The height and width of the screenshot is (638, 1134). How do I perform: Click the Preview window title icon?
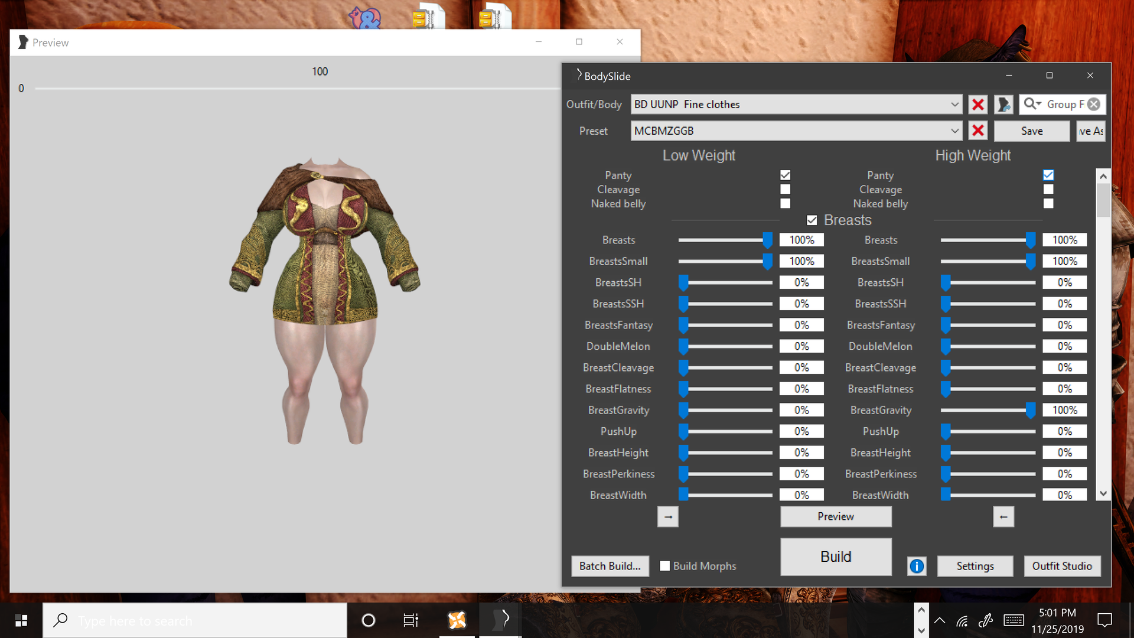coord(23,43)
